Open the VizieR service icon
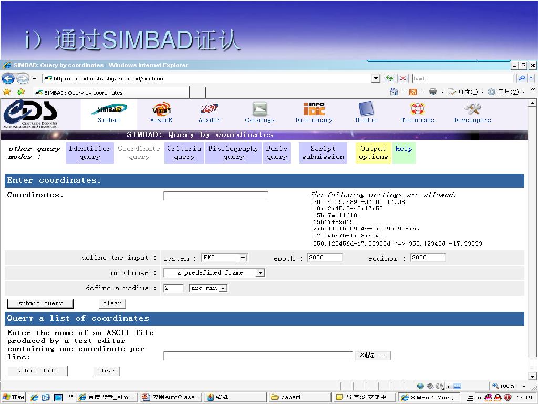Image resolution: width=538 pixels, height=404 pixels. tap(161, 113)
